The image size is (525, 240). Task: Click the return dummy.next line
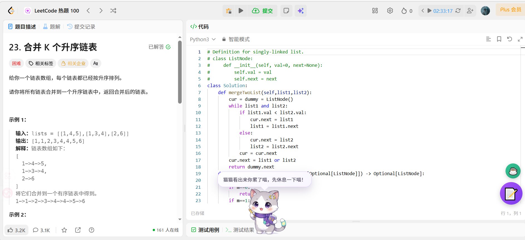pos(251,167)
